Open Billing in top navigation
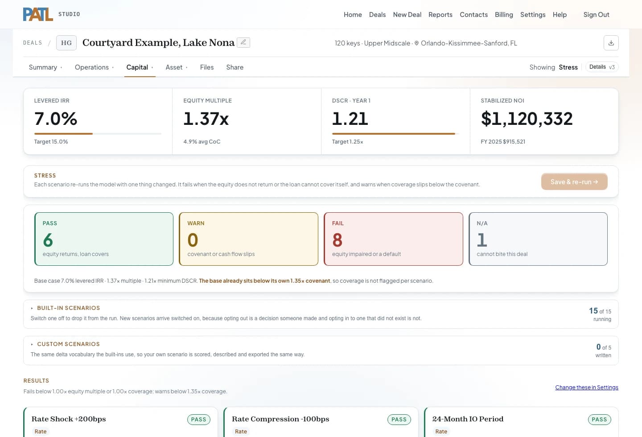Viewport: 642px width, 437px height. [504, 15]
